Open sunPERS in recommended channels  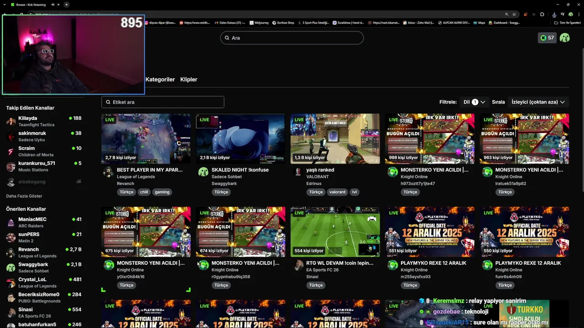click(x=44, y=237)
